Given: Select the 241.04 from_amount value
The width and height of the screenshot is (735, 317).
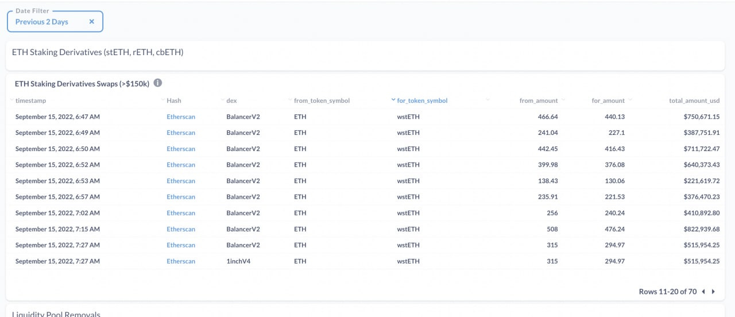Looking at the screenshot, I should (547, 133).
